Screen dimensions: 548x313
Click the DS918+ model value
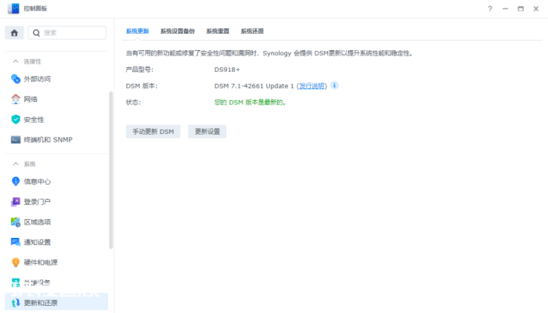click(227, 70)
